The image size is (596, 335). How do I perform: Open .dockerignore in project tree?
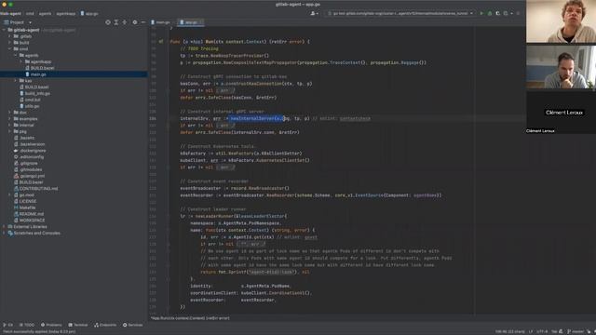33,151
